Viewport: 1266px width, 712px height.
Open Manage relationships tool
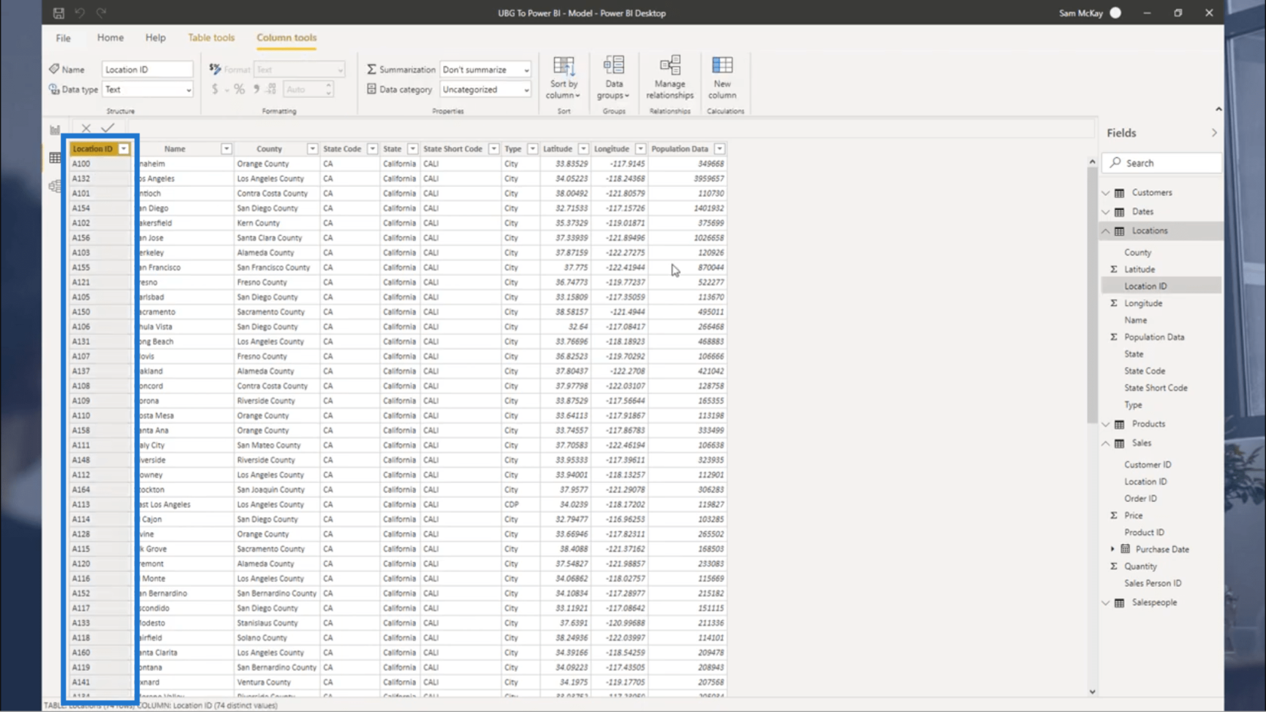[670, 78]
